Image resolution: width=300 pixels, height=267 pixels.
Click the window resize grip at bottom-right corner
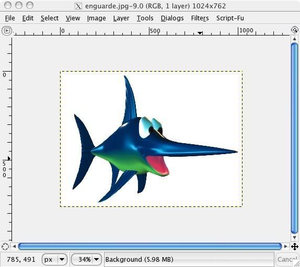(x=296, y=263)
